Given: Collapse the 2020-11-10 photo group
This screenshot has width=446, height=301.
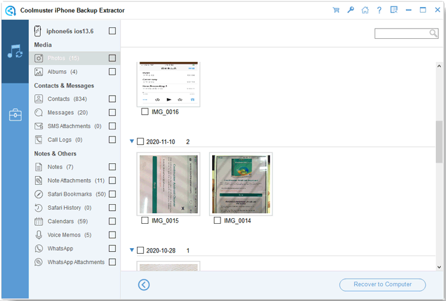Looking at the screenshot, I should point(132,141).
